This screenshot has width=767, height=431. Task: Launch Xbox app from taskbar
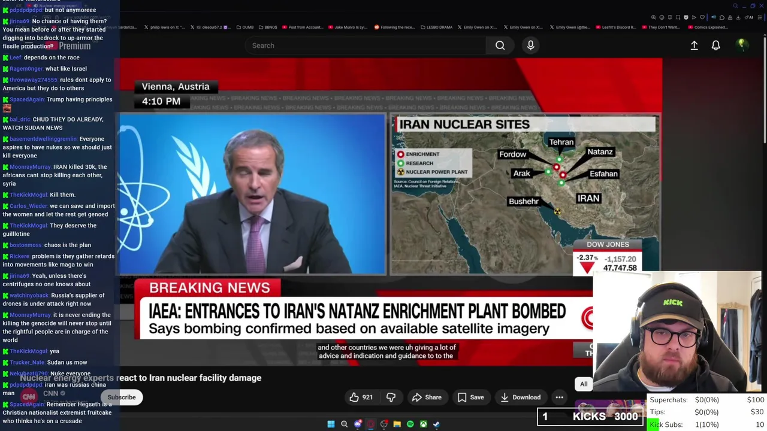click(x=423, y=424)
